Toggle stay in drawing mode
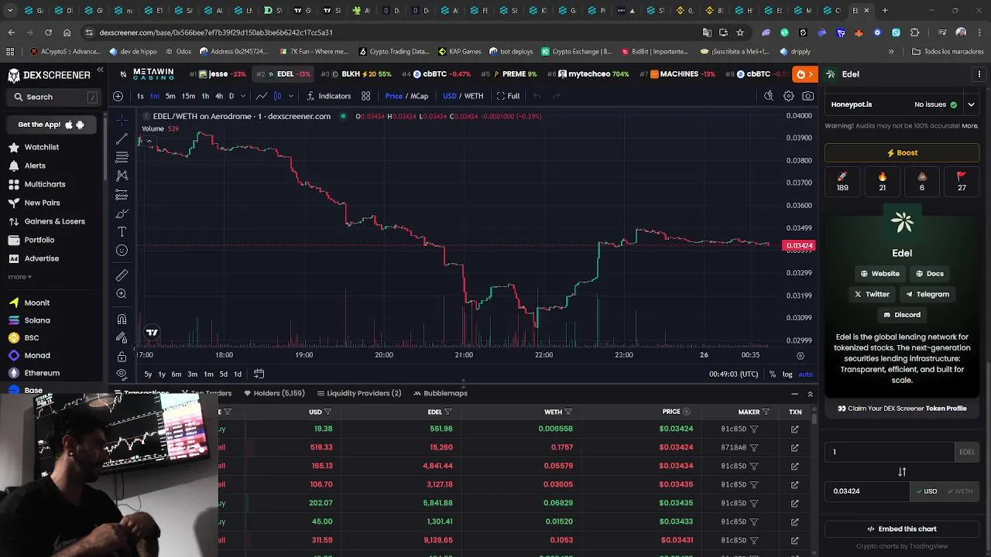Image resolution: width=991 pixels, height=557 pixels. (122, 337)
